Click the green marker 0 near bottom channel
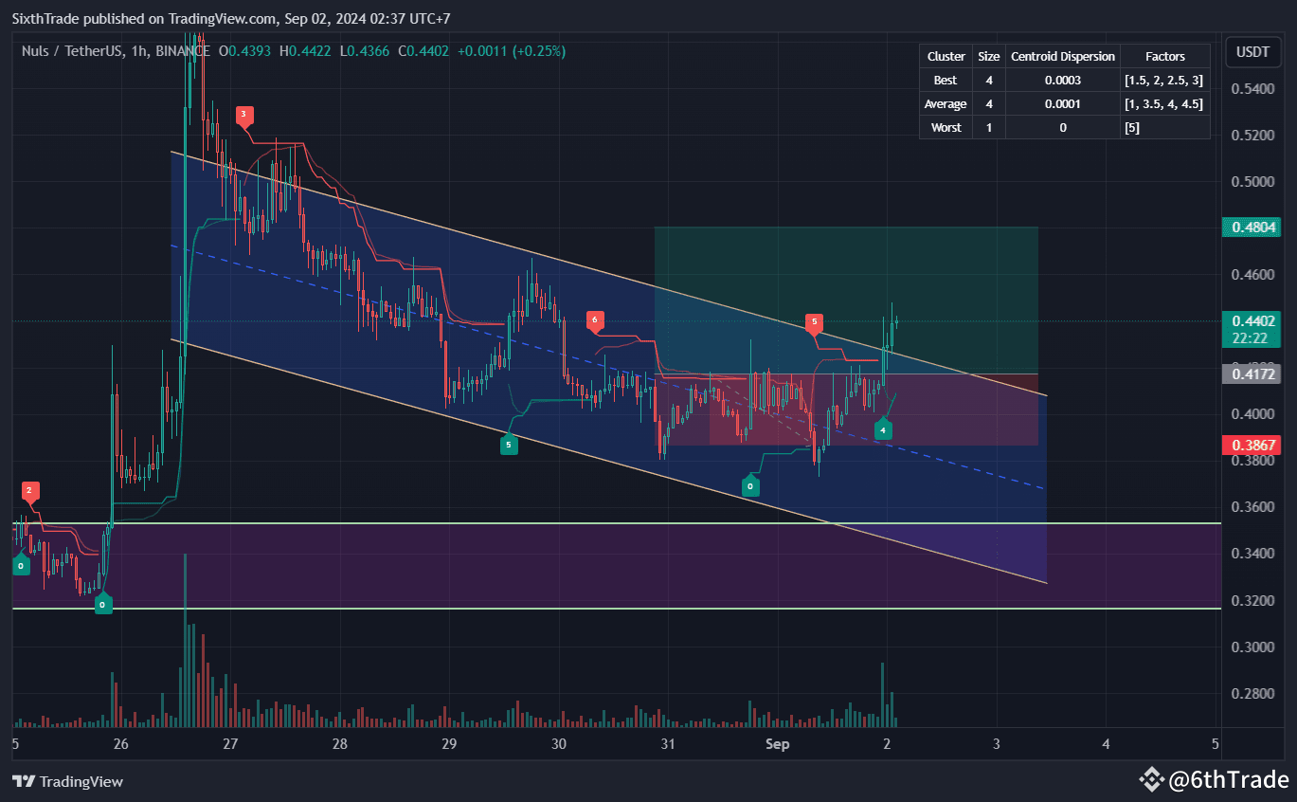Viewport: 1297px width, 802px height. (x=749, y=486)
